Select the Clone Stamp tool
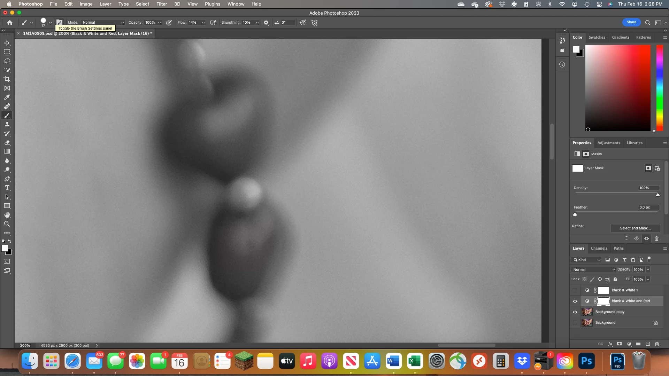 coord(7,125)
